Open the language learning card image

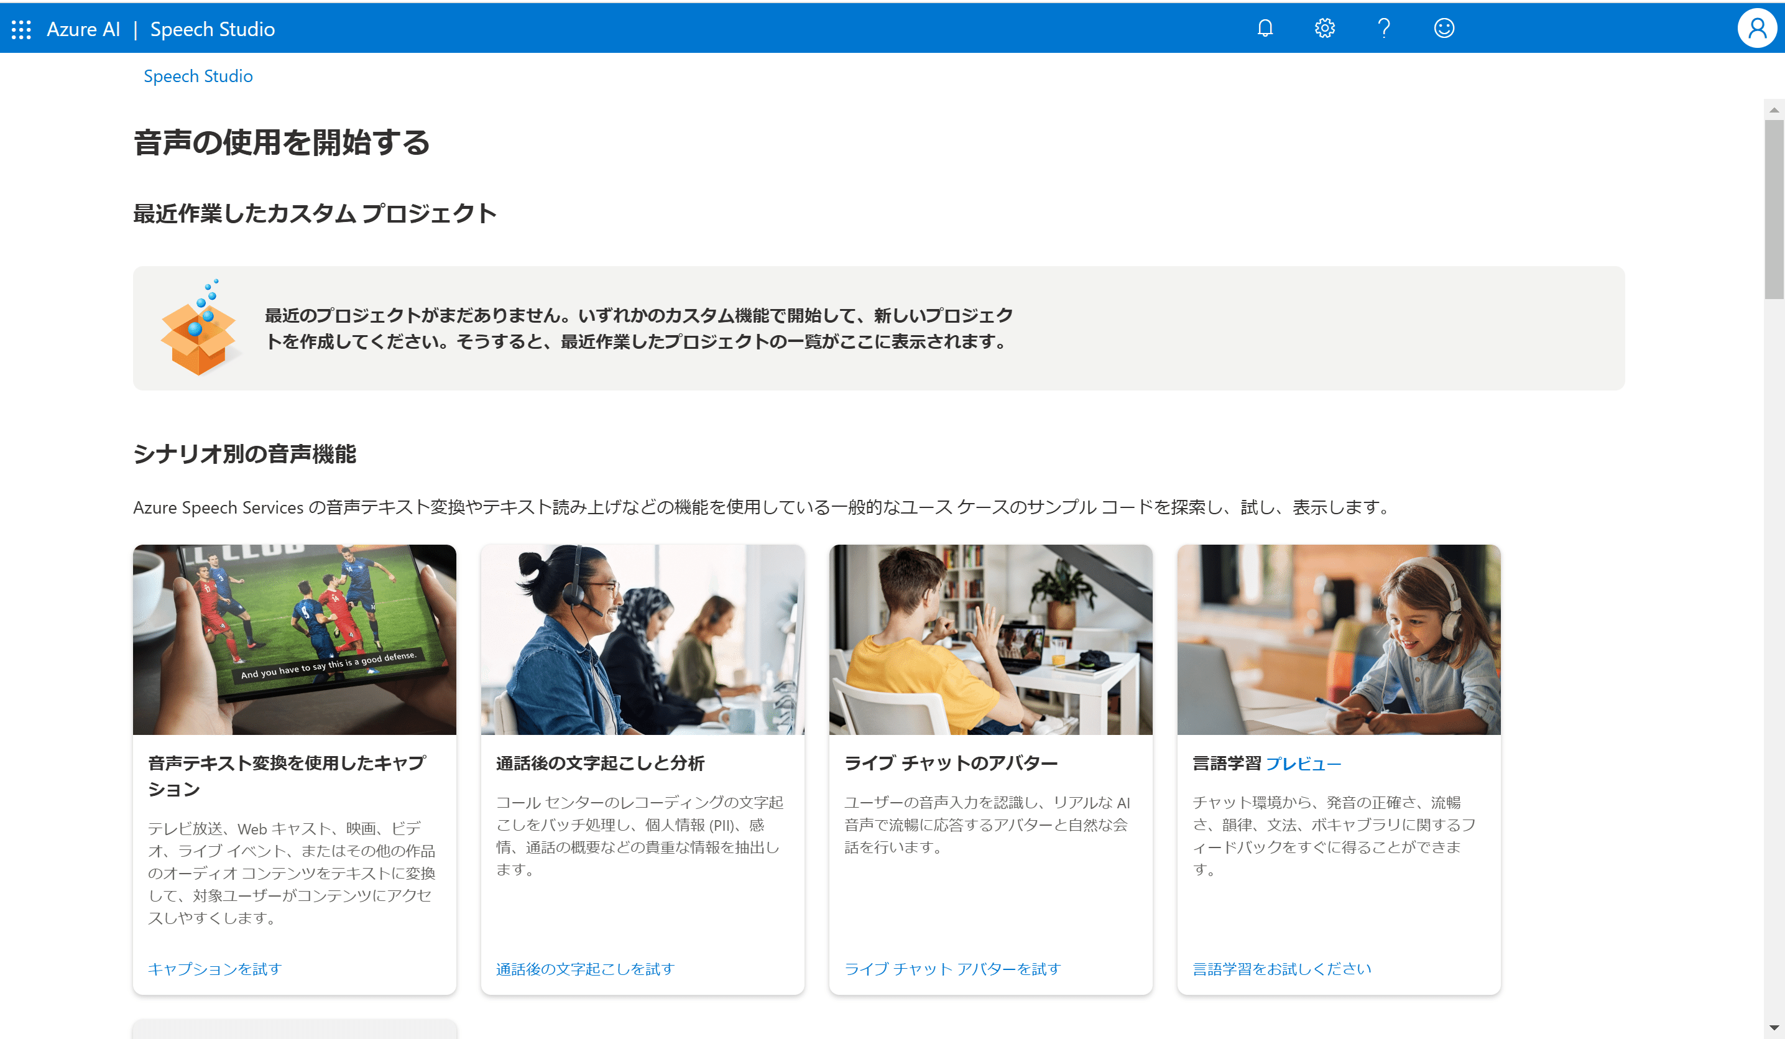tap(1339, 639)
